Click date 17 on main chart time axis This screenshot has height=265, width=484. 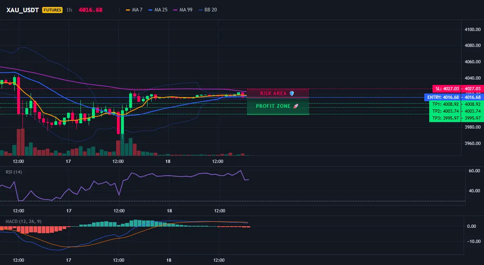tap(68, 161)
